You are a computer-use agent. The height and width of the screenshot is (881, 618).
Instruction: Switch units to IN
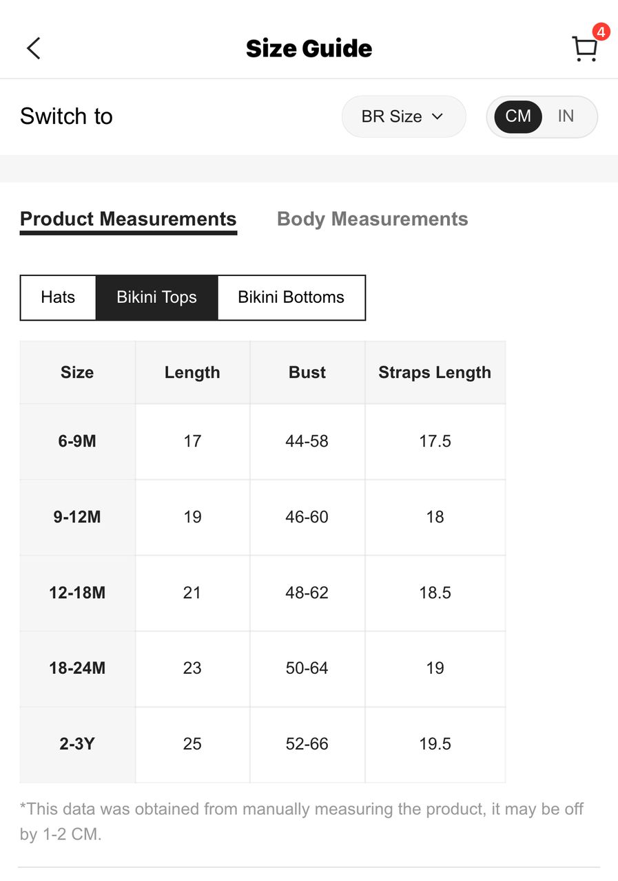coord(566,116)
